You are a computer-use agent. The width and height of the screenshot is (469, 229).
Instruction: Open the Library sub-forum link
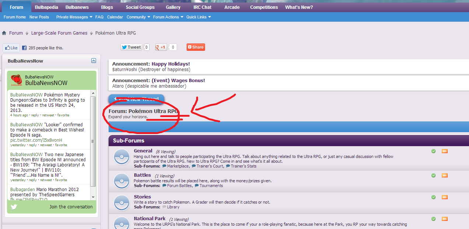173,207
